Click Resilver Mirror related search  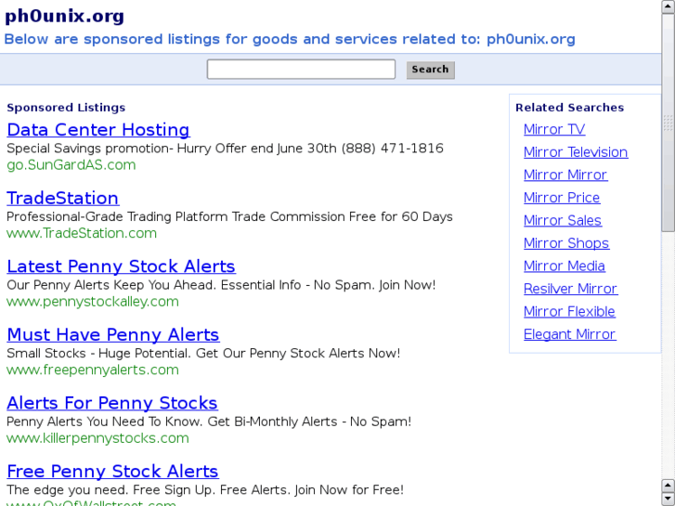(x=570, y=289)
